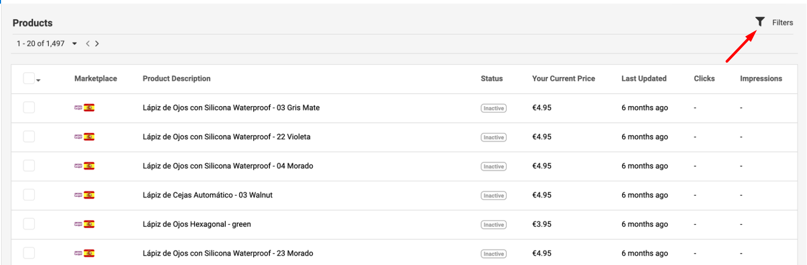The height and width of the screenshot is (265, 807).
Task: Click Spain flag in Hexagonal green row
Action: tap(89, 224)
